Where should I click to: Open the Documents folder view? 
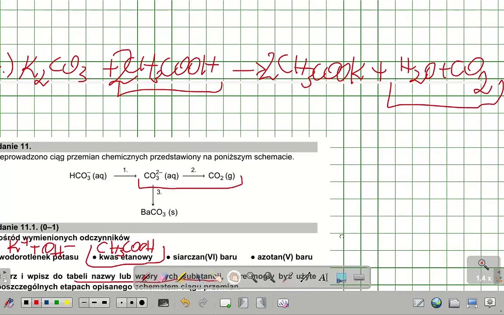[x=454, y=302]
